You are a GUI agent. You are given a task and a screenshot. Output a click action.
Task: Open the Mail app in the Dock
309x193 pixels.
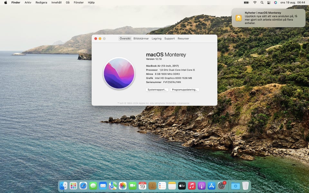(x=103, y=186)
